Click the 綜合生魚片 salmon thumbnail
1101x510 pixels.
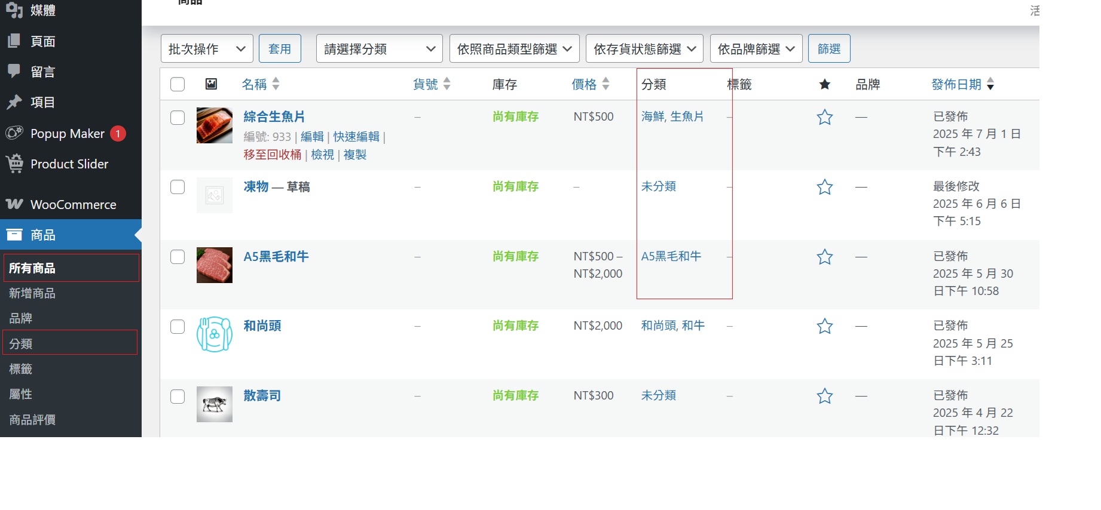click(x=215, y=125)
